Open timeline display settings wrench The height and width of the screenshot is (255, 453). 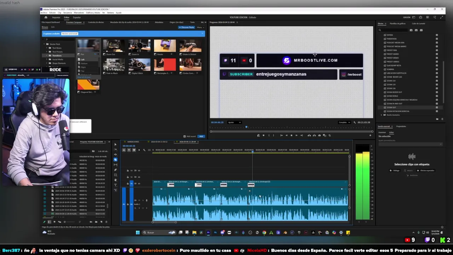(x=144, y=150)
